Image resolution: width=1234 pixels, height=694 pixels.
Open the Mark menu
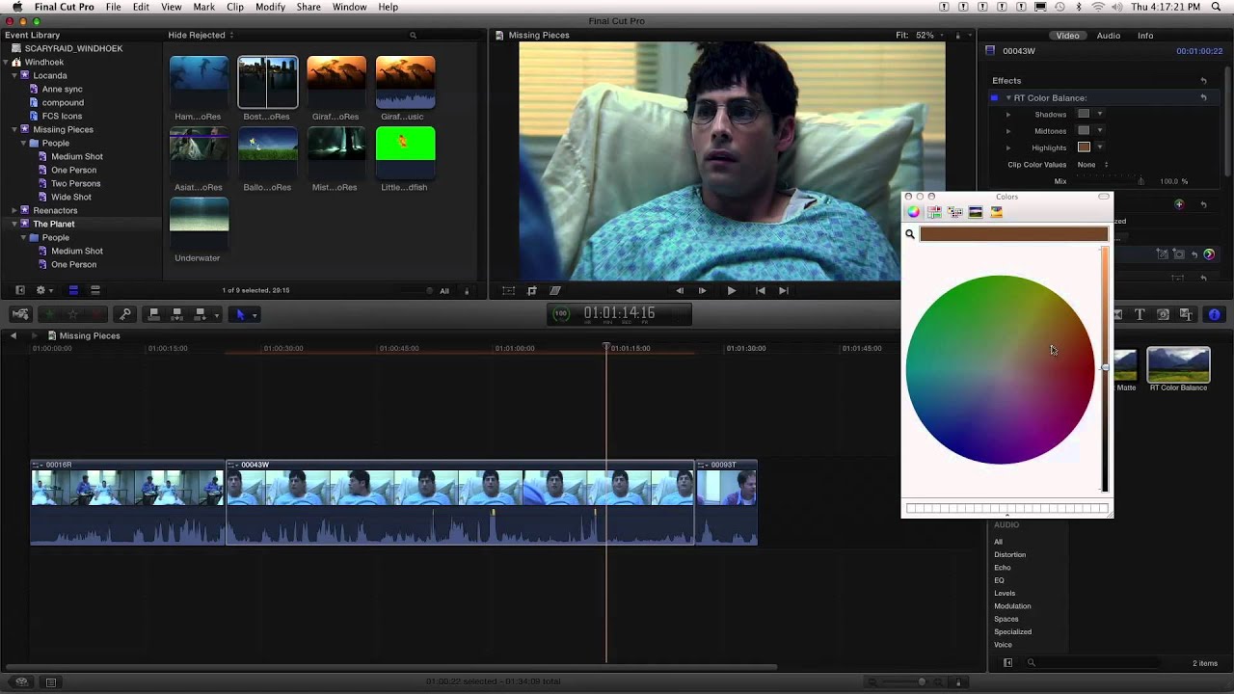click(x=203, y=7)
